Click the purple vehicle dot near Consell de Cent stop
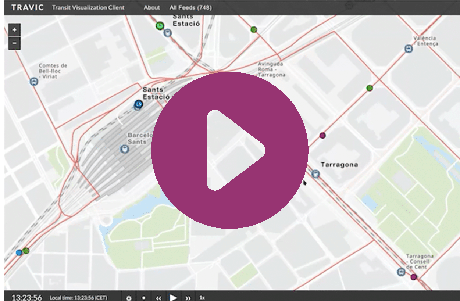 (x=414, y=277)
